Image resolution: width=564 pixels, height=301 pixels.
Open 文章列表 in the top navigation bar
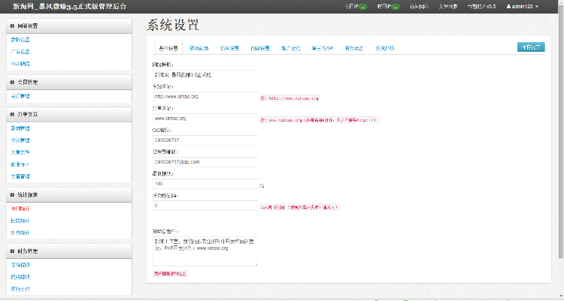(448, 7)
